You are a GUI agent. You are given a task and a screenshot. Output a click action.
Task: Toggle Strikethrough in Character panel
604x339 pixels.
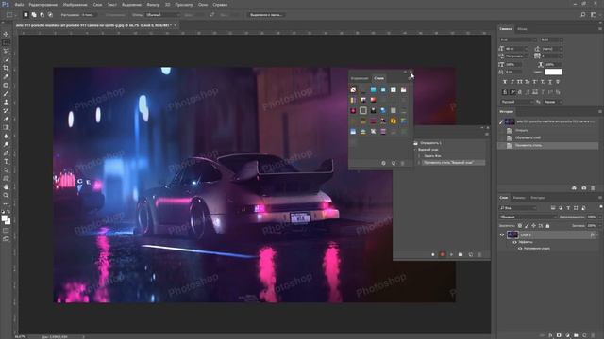(558, 82)
